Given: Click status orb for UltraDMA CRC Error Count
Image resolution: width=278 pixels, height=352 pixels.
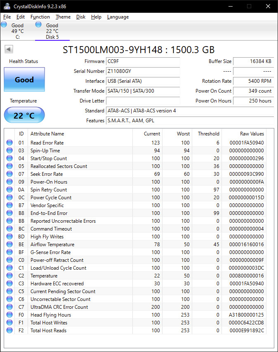Looking at the screenshot, I should [9, 307].
